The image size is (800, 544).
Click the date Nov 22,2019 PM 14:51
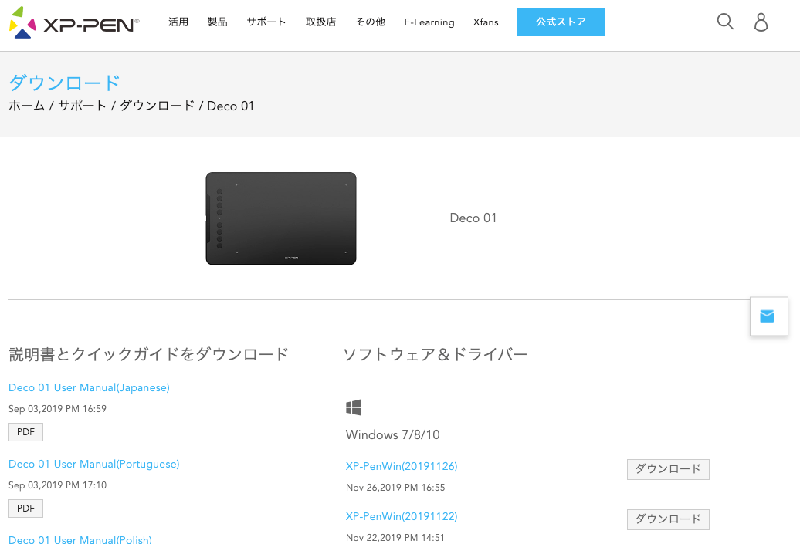[395, 537]
